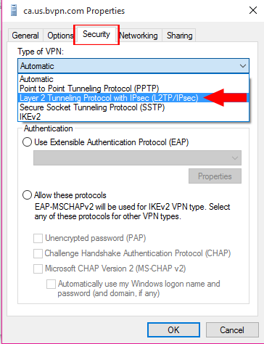This screenshot has height=344, width=264.
Task: Tick Unencrypted password (PAP) checkbox
Action: coord(38,238)
